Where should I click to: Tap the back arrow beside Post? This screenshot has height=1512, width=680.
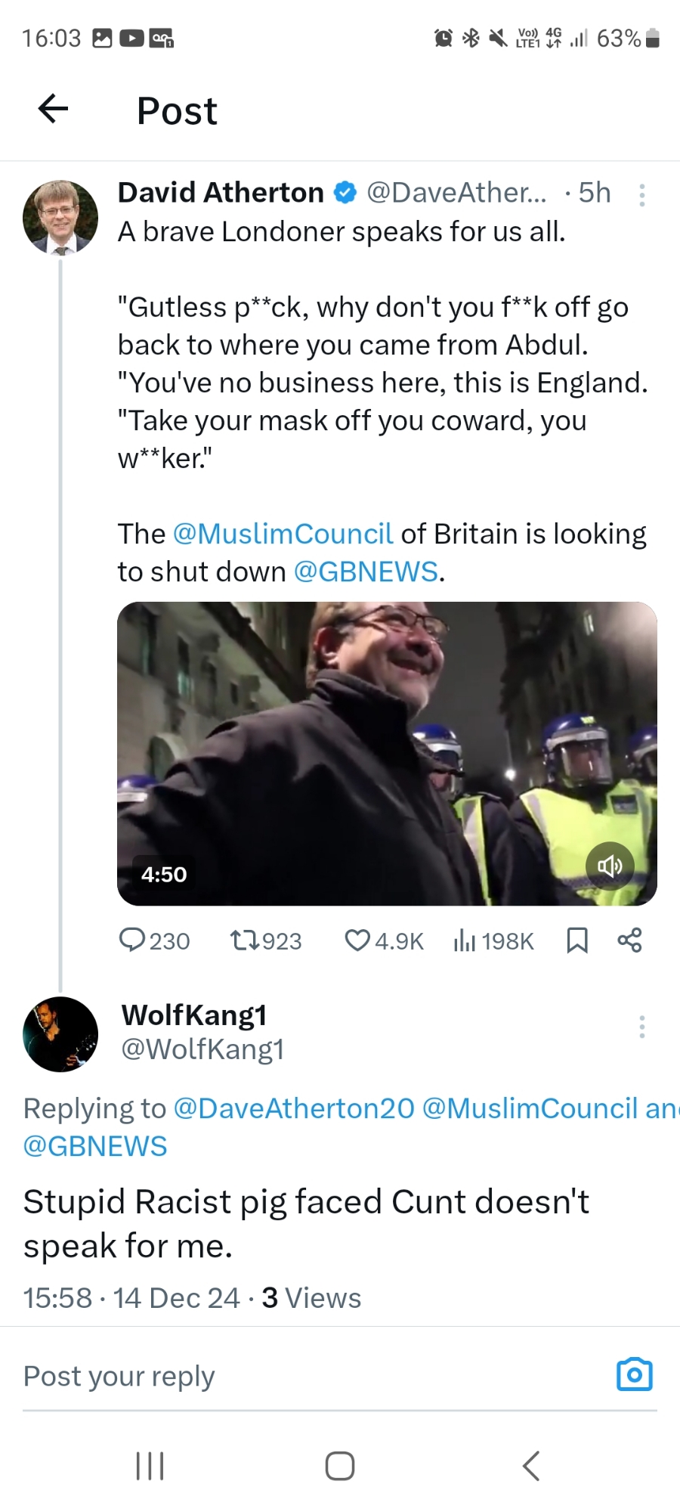pyautogui.click(x=53, y=109)
